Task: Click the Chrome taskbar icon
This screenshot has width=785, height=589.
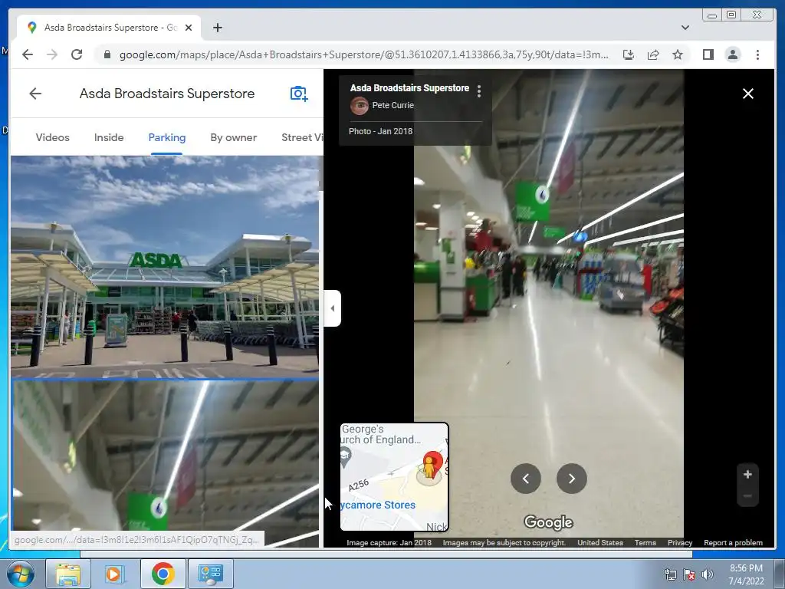Action: pyautogui.click(x=163, y=574)
